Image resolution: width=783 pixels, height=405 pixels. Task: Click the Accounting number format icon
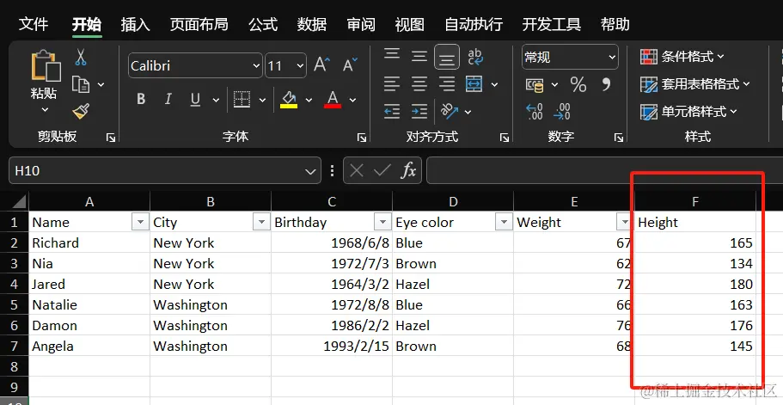(x=535, y=85)
